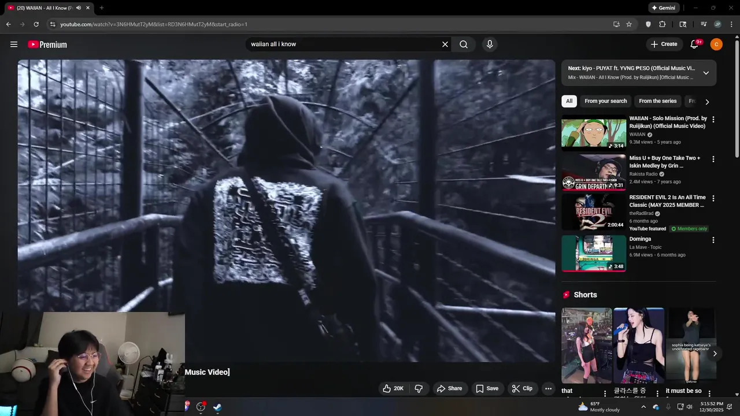Screen dimensions: 740x416
Task: Open the Miss U medley by Grin title
Action: point(664,162)
